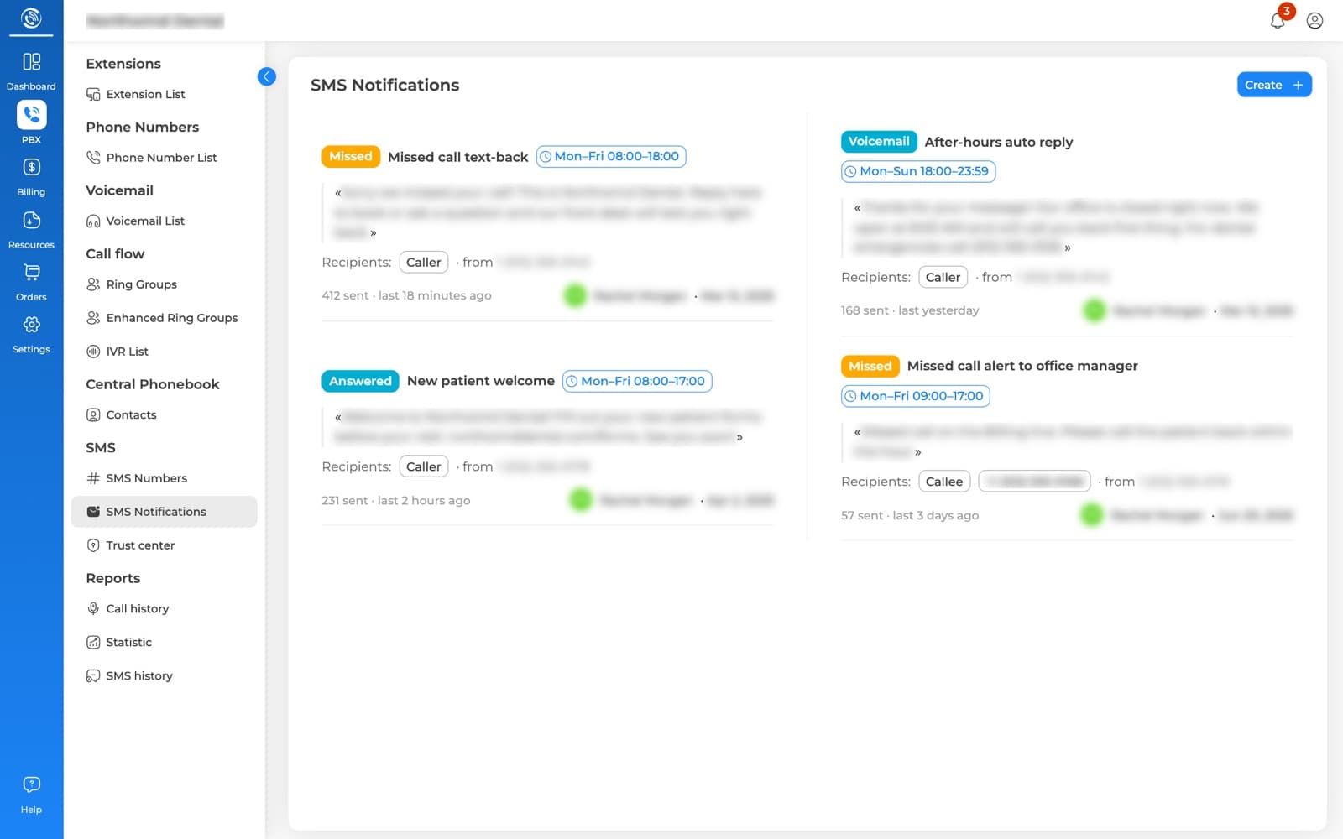This screenshot has height=839, width=1343.
Task: Select the PBX phone icon
Action: 31,114
